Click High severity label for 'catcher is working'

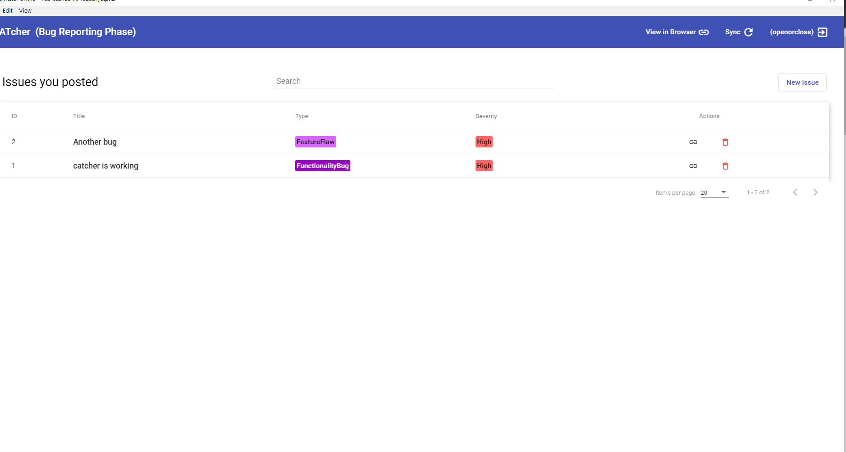(x=484, y=166)
